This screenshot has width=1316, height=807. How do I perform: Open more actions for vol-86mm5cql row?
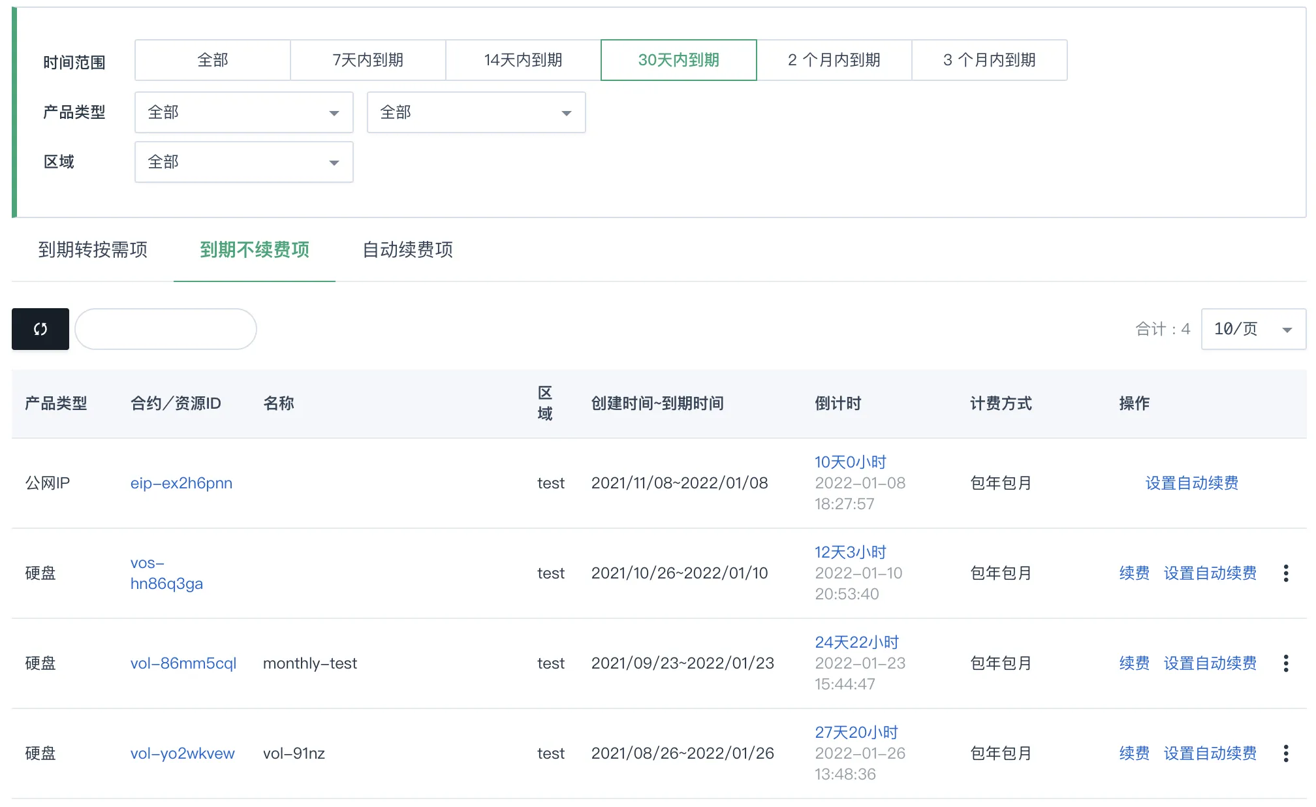click(x=1285, y=663)
